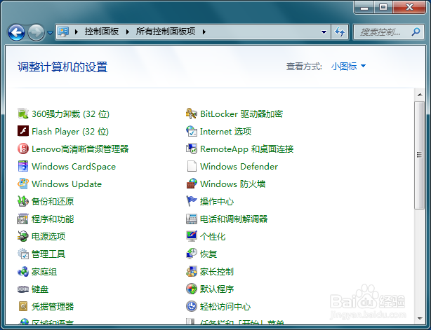
Task: Expand the arrow before 控制面板 breadcrumb
Action: click(x=77, y=32)
